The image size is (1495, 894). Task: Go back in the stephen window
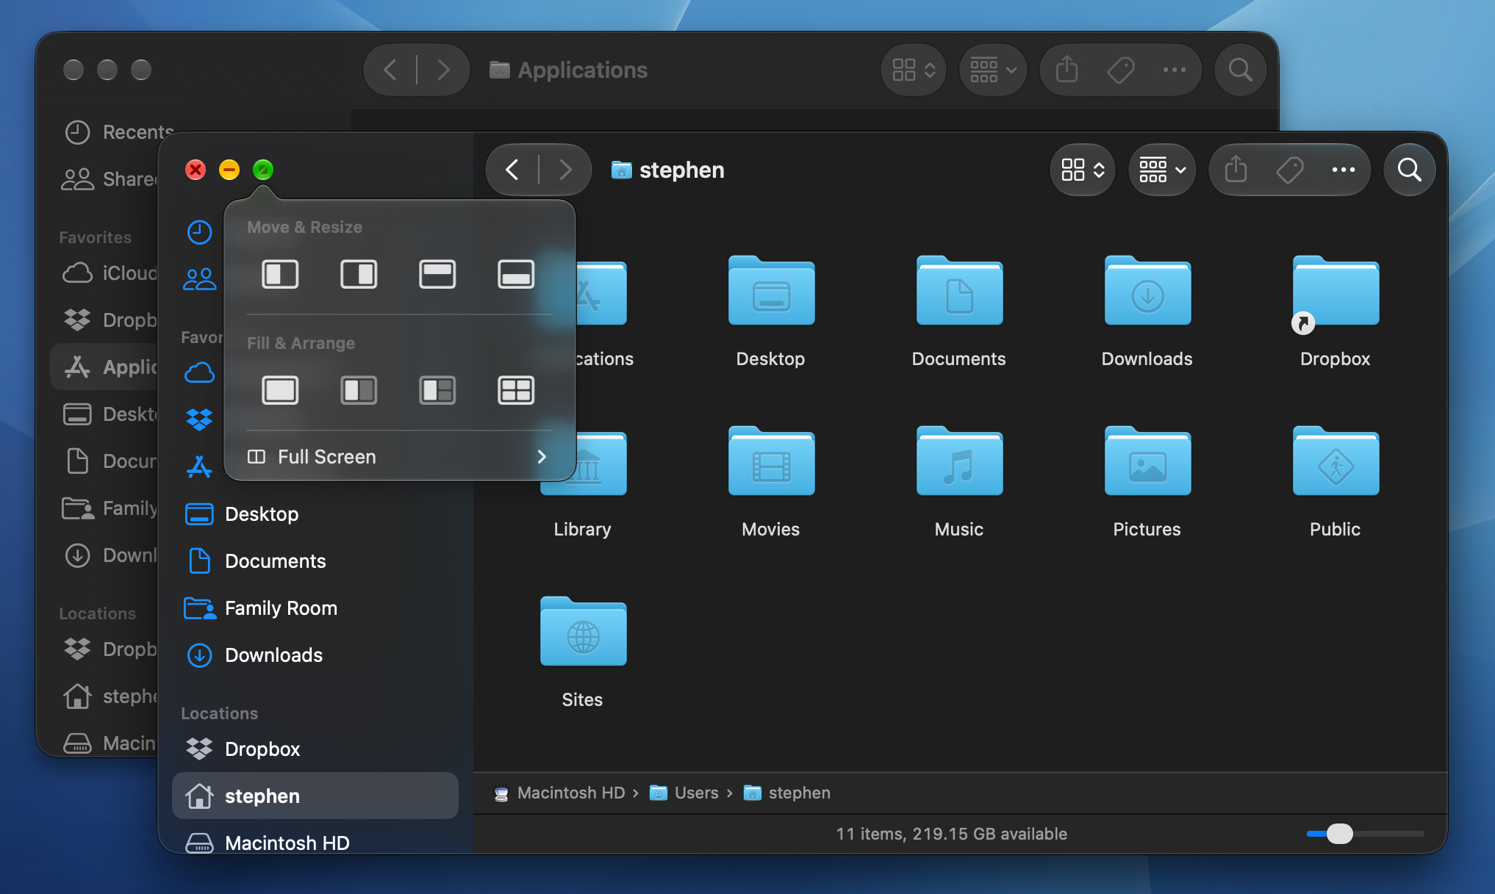512,170
